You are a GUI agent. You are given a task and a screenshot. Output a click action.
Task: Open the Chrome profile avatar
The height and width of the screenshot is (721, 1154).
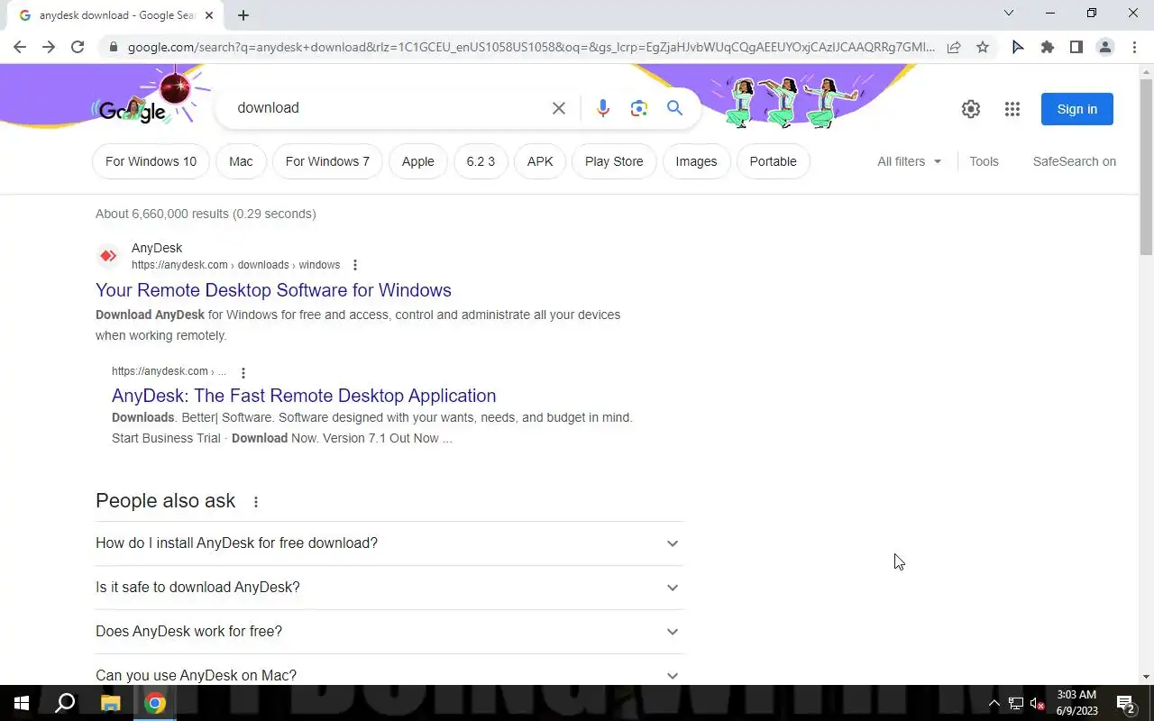click(1105, 47)
